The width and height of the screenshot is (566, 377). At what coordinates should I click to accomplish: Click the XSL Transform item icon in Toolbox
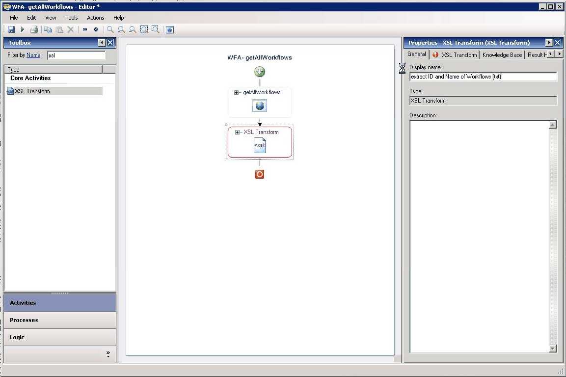(10, 91)
